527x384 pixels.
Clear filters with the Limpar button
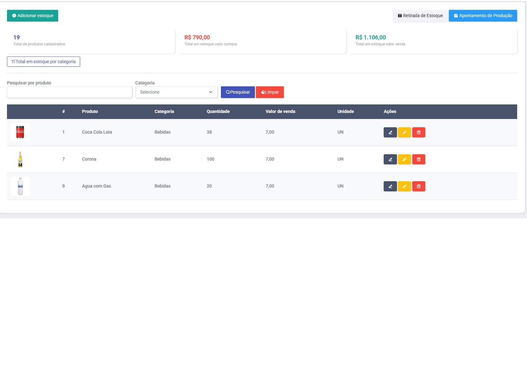pos(270,92)
